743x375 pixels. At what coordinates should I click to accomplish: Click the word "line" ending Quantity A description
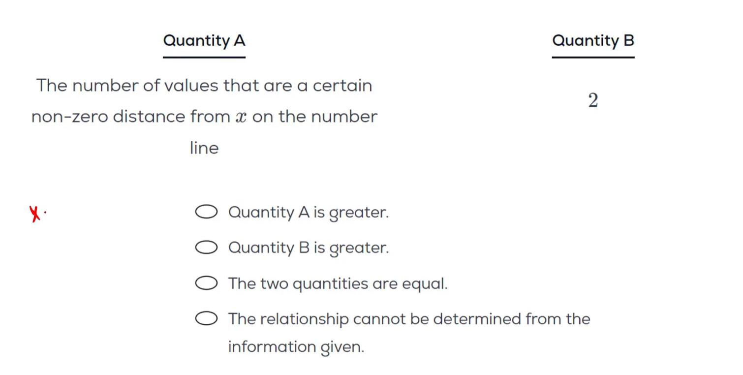click(x=204, y=148)
